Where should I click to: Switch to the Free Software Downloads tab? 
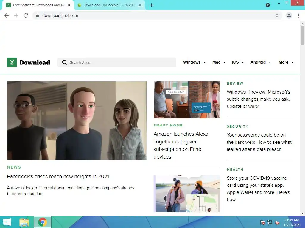click(38, 5)
